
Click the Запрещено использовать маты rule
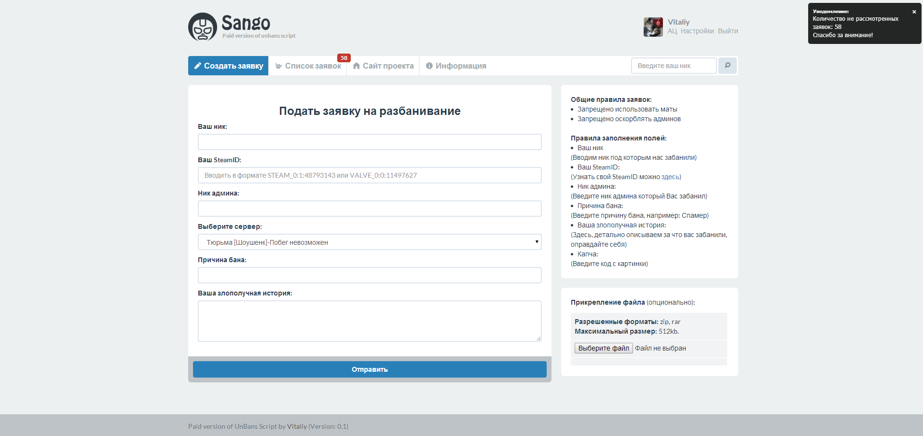click(627, 109)
